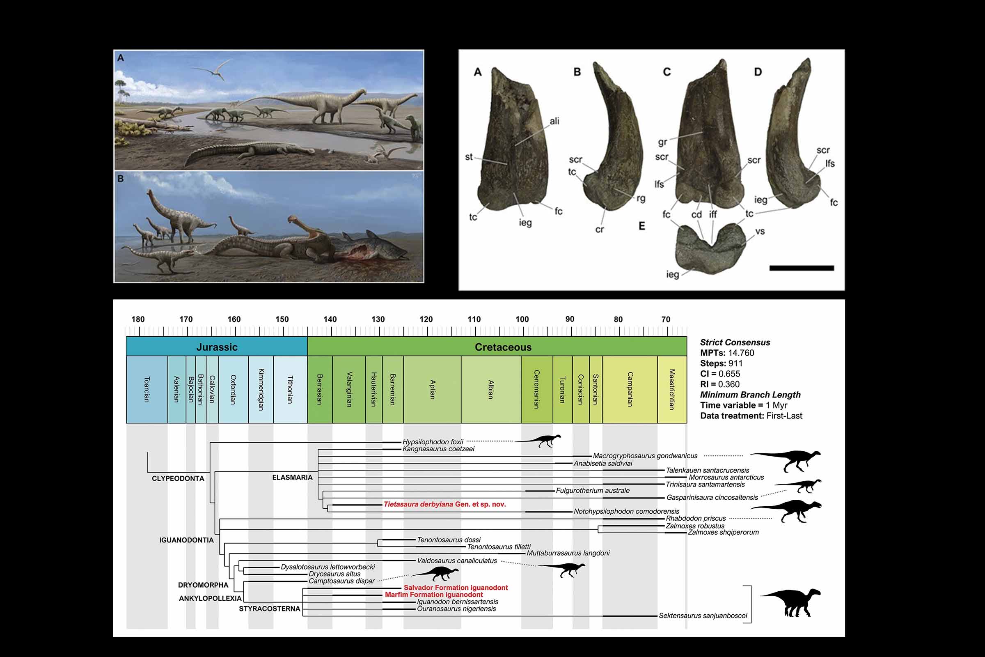Viewport: 985px width, 657px height.
Task: Select the ELASMARIA clade label
Action: click(292, 477)
